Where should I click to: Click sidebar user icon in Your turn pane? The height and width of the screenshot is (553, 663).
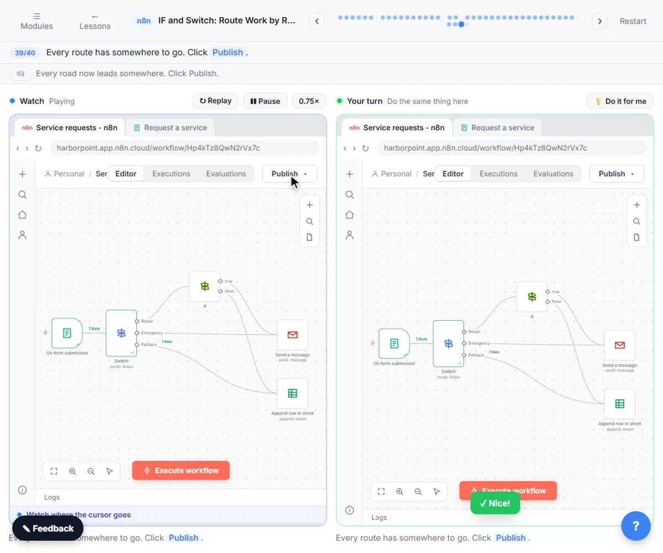(x=349, y=235)
